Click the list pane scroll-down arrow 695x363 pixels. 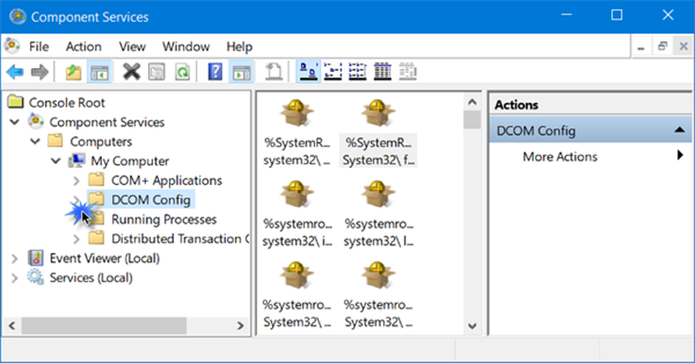[x=473, y=325]
